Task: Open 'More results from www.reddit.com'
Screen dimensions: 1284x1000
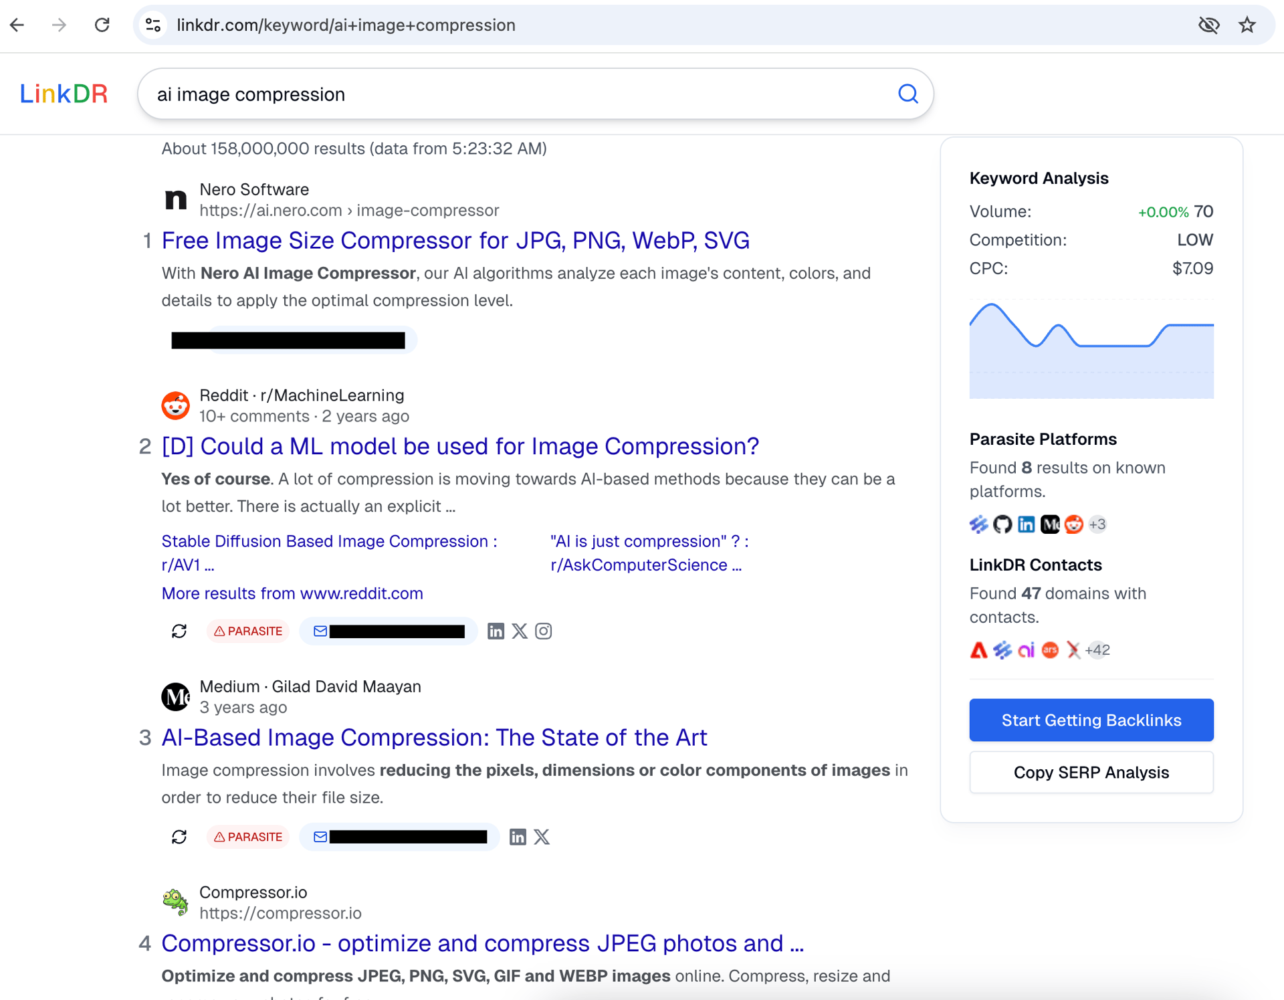Action: [292, 593]
